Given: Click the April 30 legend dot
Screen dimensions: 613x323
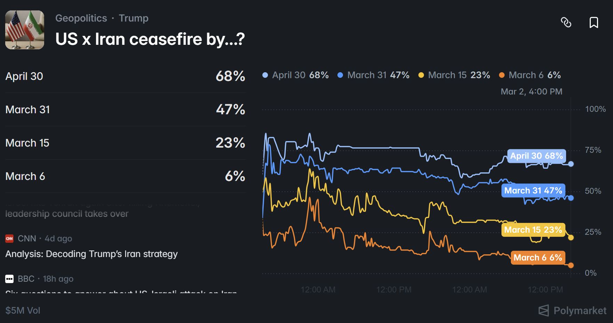Looking at the screenshot, I should pyautogui.click(x=265, y=75).
